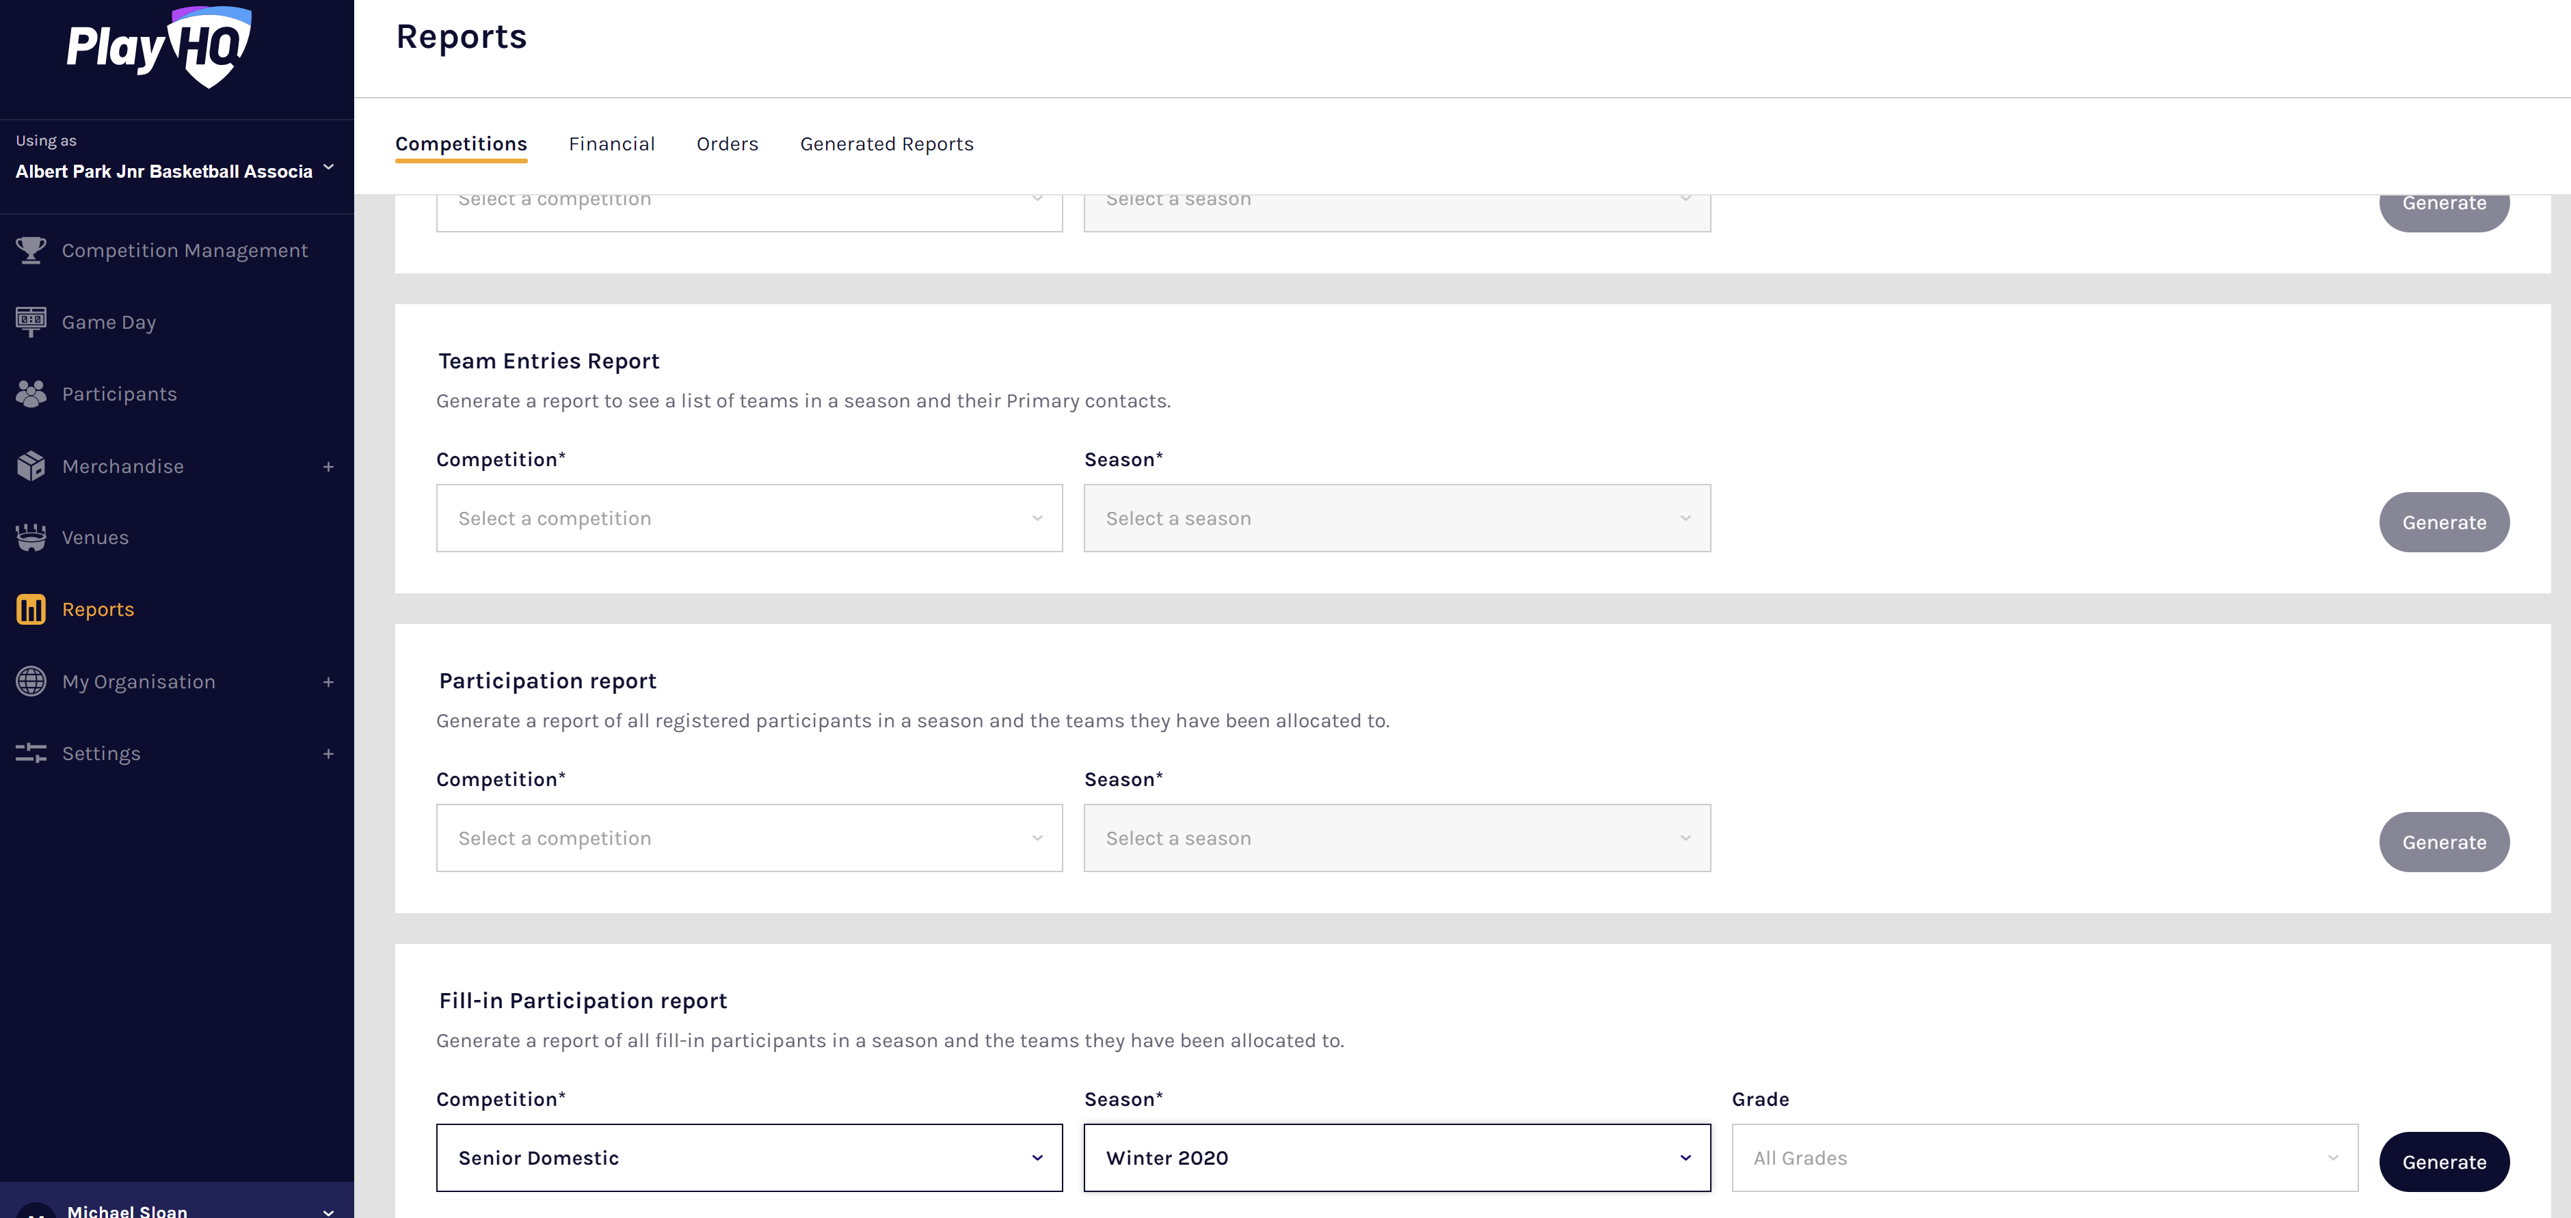This screenshot has height=1218, width=2571.
Task: Expand the My Organisation submenu plus
Action: (328, 682)
